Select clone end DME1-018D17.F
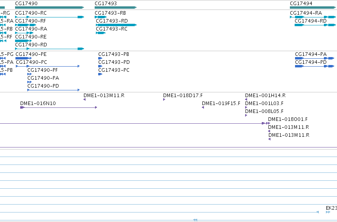This screenshot has height=222, width=337. (183, 96)
